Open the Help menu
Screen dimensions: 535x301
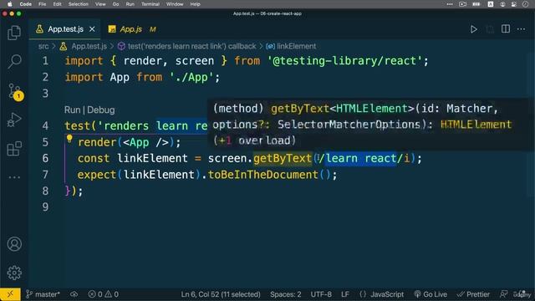(x=195, y=4)
